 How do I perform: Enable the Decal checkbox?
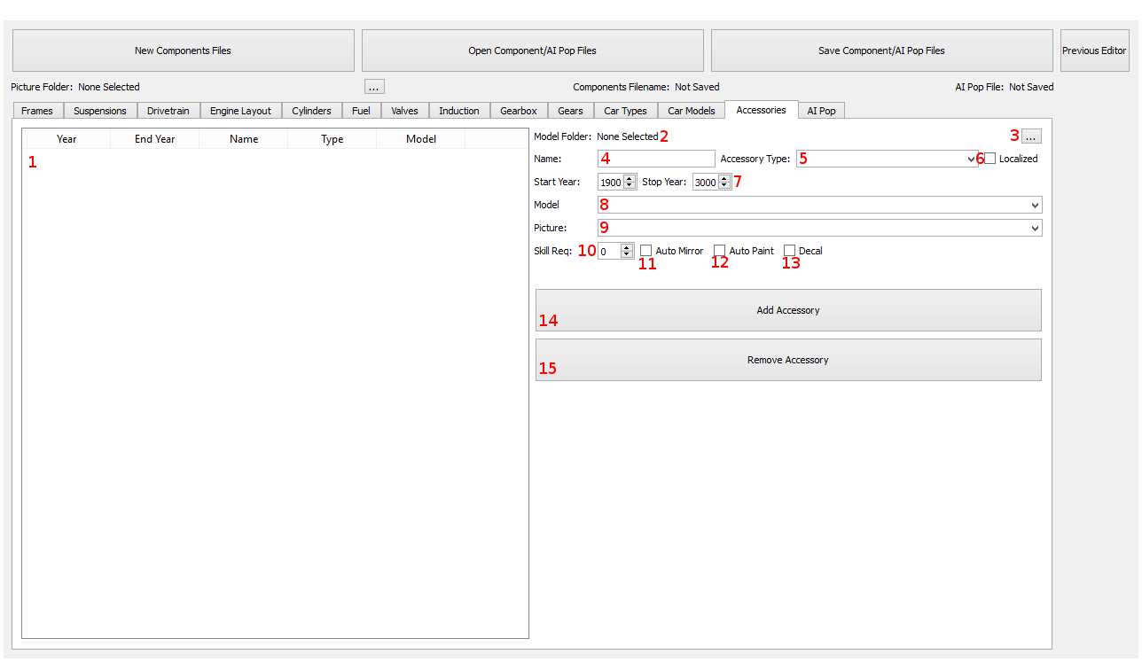[x=790, y=251]
